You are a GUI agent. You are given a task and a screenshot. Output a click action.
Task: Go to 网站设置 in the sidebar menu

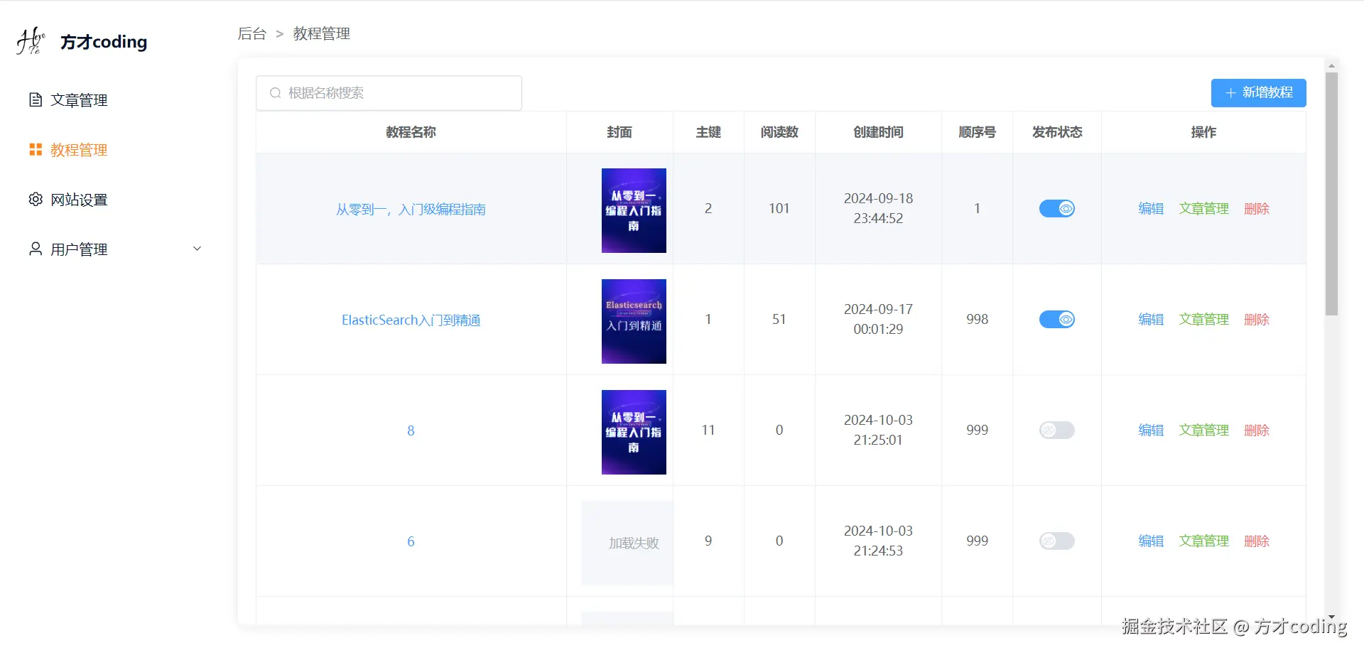pyautogui.click(x=79, y=200)
